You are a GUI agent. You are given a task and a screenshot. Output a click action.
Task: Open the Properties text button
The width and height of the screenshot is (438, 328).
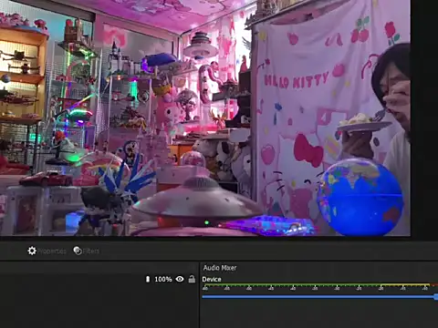52,251
